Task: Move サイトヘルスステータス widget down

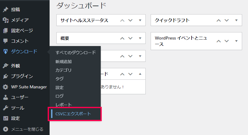Action: click(x=130, y=20)
